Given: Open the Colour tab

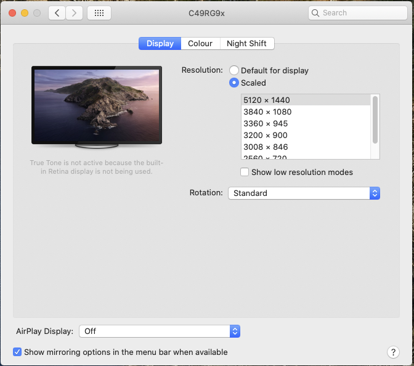Looking at the screenshot, I should [x=200, y=43].
